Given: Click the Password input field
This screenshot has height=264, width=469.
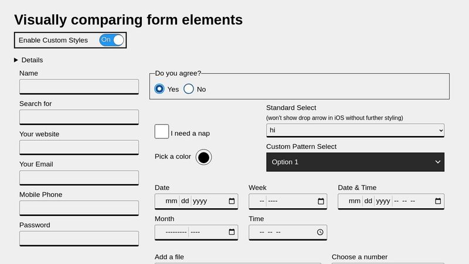Looking at the screenshot, I should pyautogui.click(x=79, y=238).
